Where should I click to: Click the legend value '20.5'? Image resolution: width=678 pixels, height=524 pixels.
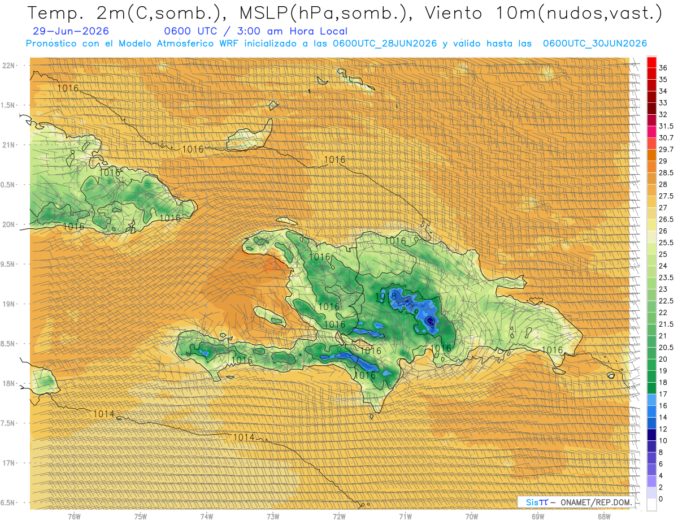pyautogui.click(x=666, y=347)
